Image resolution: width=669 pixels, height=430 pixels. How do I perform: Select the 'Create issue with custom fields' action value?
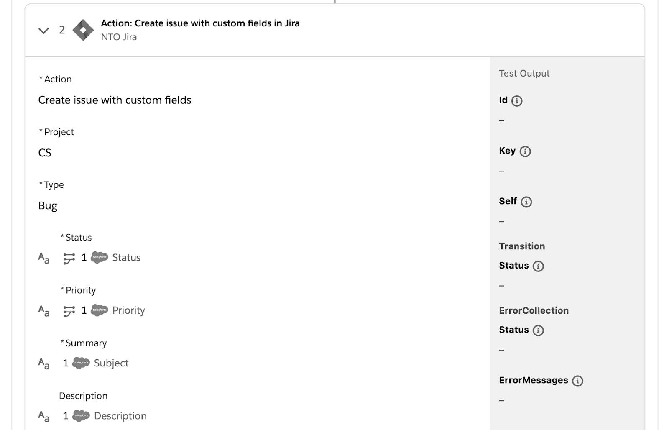click(x=115, y=100)
